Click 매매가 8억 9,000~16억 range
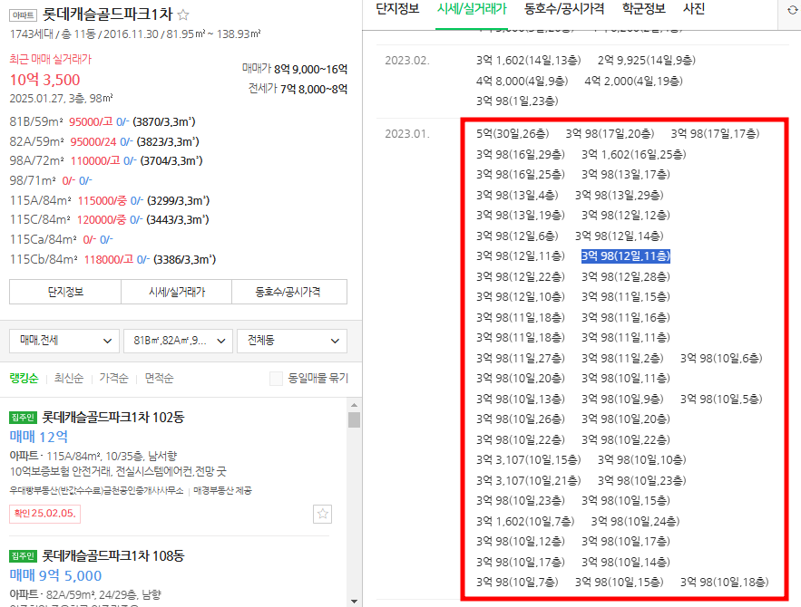The width and height of the screenshot is (801, 607). (295, 69)
